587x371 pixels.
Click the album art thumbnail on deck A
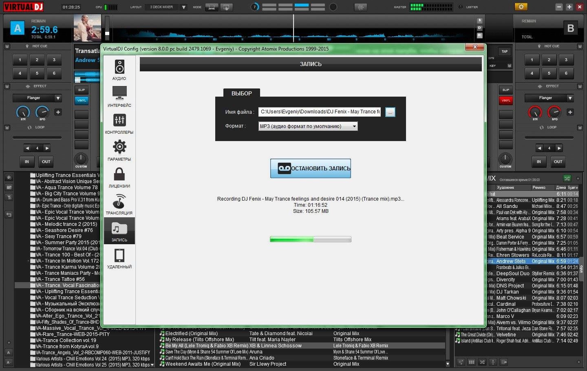point(87,29)
